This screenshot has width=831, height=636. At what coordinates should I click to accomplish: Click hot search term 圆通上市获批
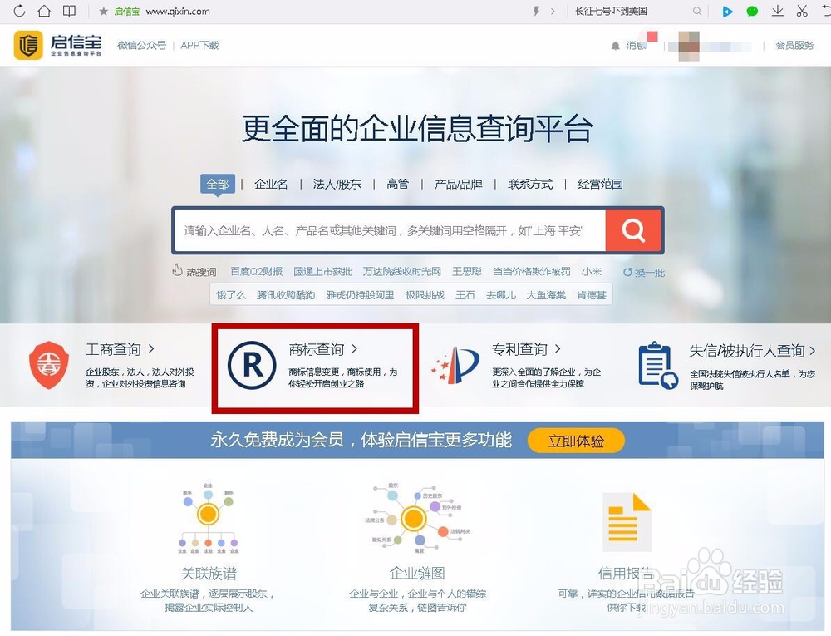point(322,271)
